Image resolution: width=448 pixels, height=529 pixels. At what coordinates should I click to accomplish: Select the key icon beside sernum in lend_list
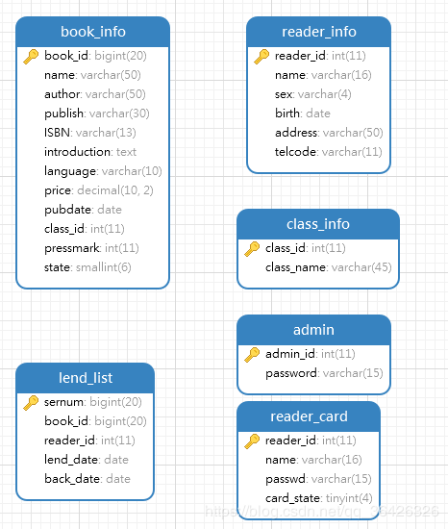point(31,402)
